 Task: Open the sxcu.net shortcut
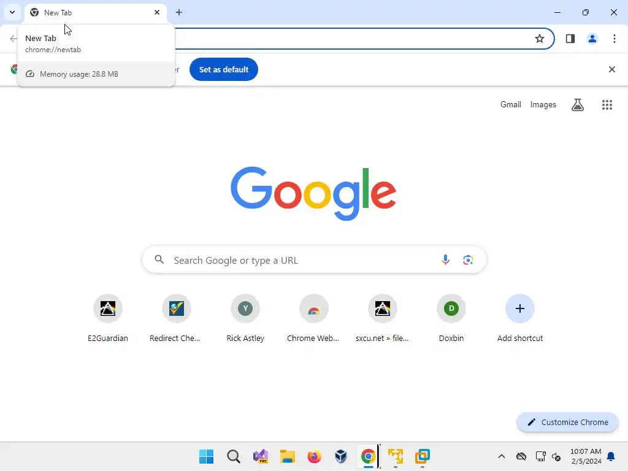coord(383,318)
